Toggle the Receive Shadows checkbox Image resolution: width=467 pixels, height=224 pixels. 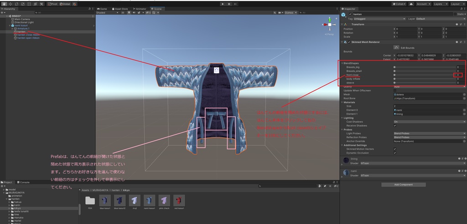[x=395, y=126]
